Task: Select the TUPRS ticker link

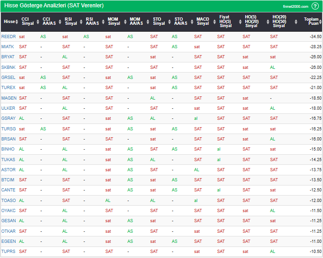Action: pyautogui.click(x=8, y=252)
